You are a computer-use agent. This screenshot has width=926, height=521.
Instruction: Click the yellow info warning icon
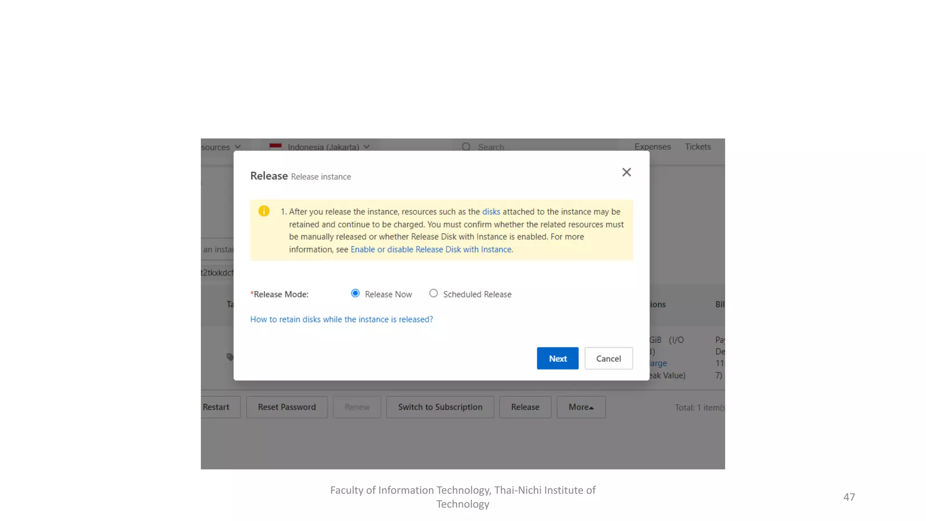pyautogui.click(x=264, y=211)
